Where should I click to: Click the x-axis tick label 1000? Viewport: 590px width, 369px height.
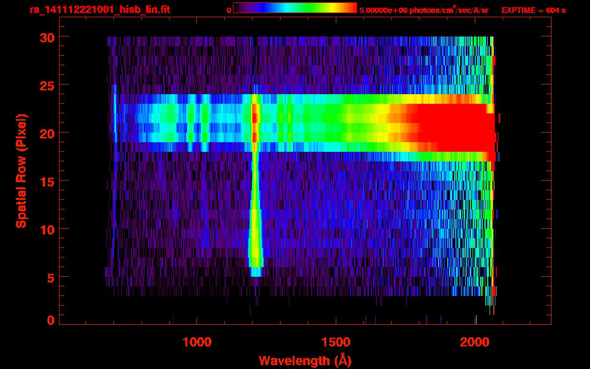point(197,342)
